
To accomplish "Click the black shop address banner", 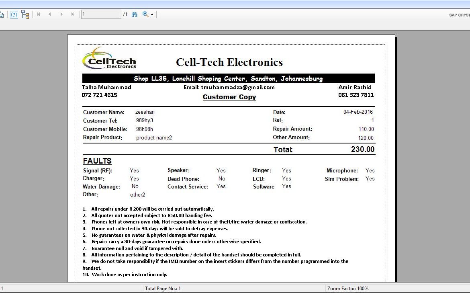I will coord(228,78).
